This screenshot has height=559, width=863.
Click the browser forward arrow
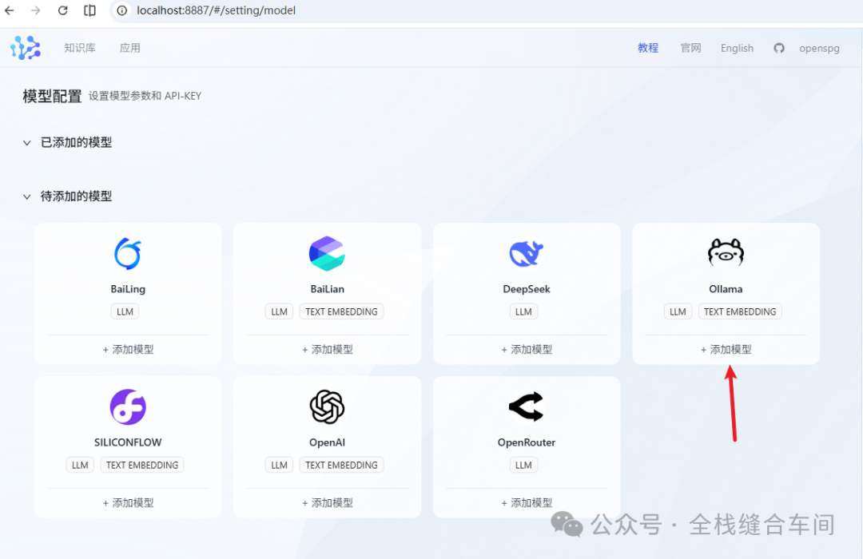[36, 10]
